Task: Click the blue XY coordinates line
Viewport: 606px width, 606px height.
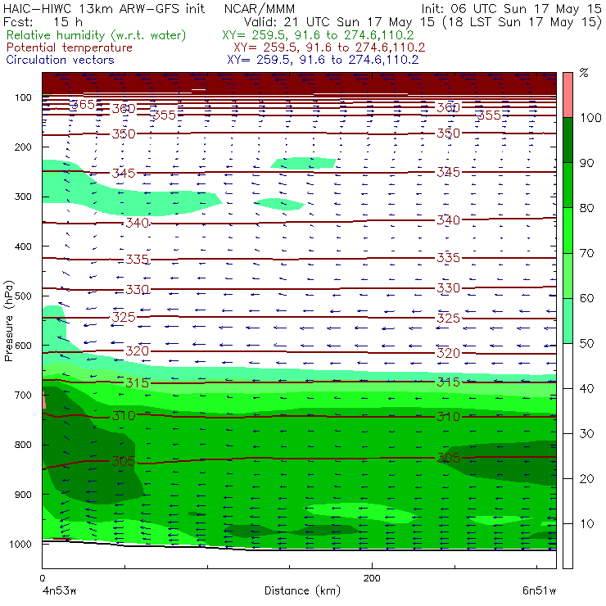Action: (x=323, y=60)
